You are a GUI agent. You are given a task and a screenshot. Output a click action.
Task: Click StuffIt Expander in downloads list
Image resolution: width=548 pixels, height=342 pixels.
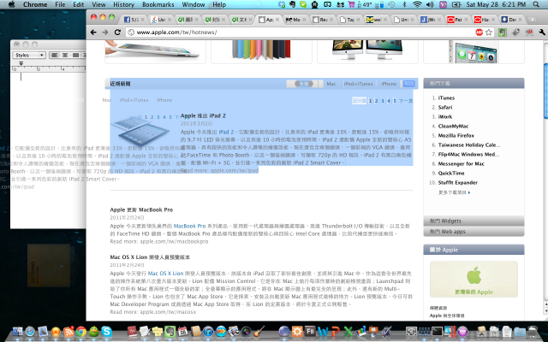click(458, 182)
